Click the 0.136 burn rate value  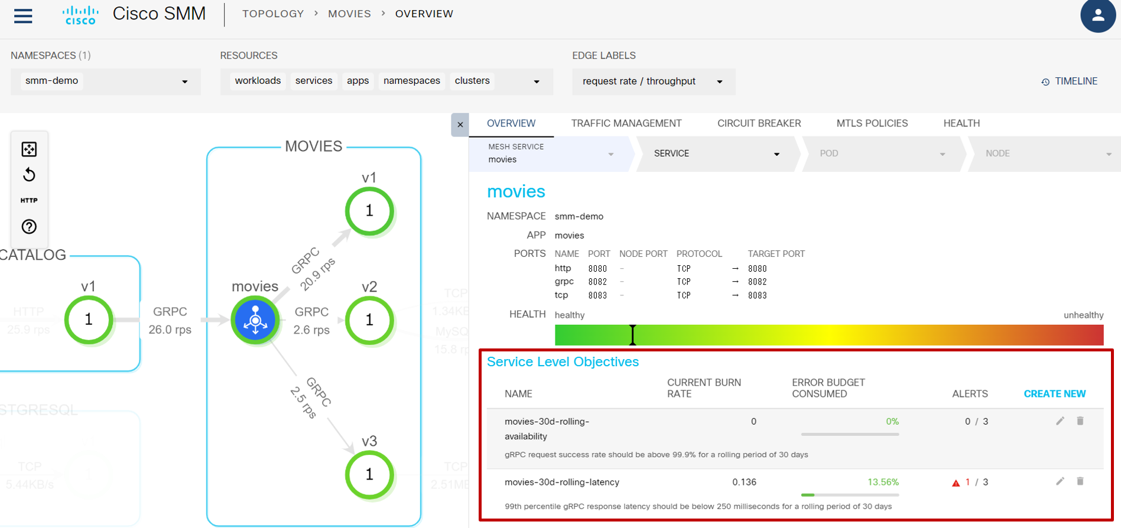[744, 483]
